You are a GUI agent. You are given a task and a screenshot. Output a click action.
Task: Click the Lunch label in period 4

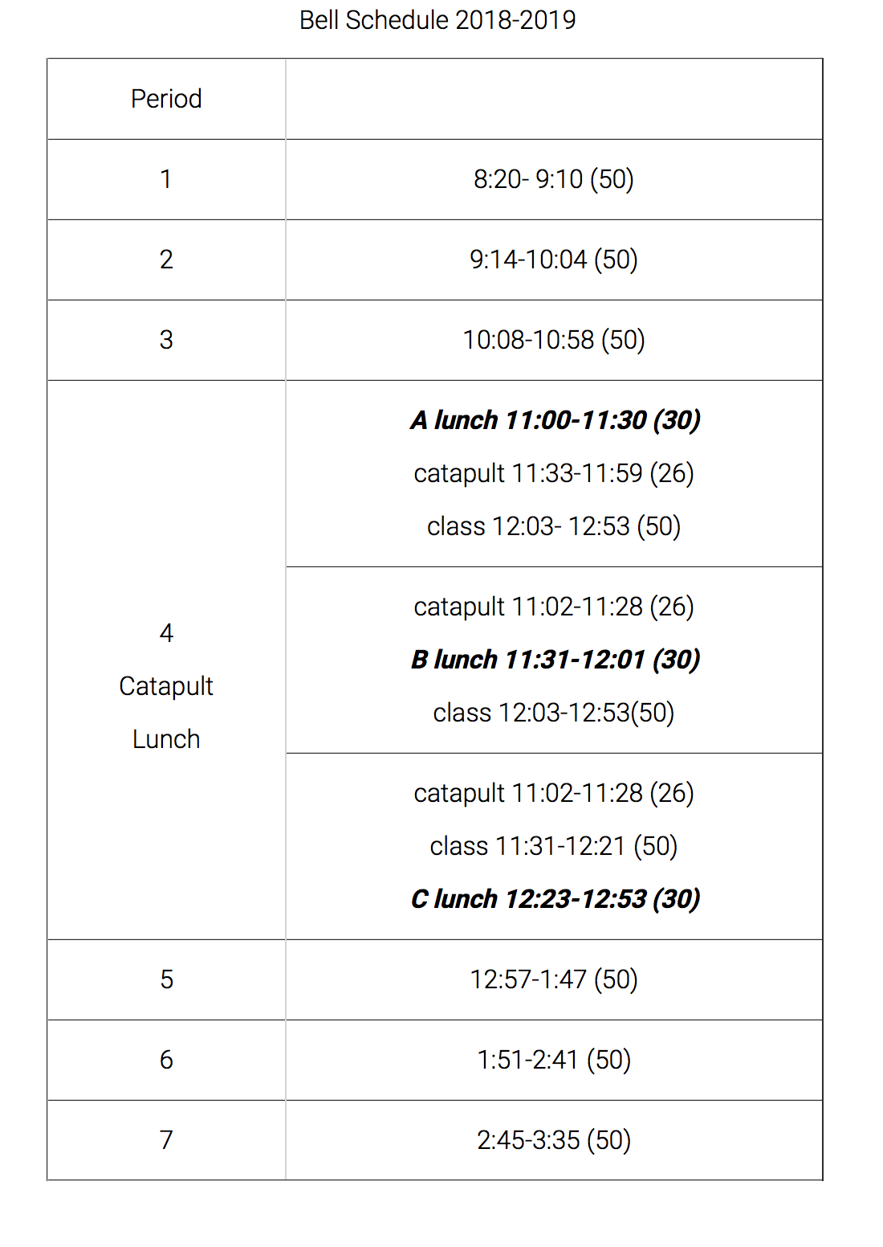(x=166, y=739)
